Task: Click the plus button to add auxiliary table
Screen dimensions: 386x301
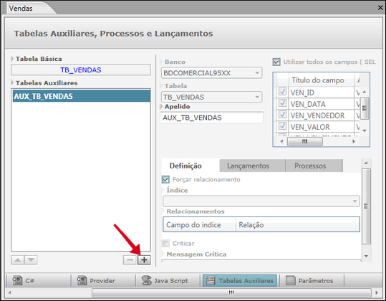Action: click(144, 260)
